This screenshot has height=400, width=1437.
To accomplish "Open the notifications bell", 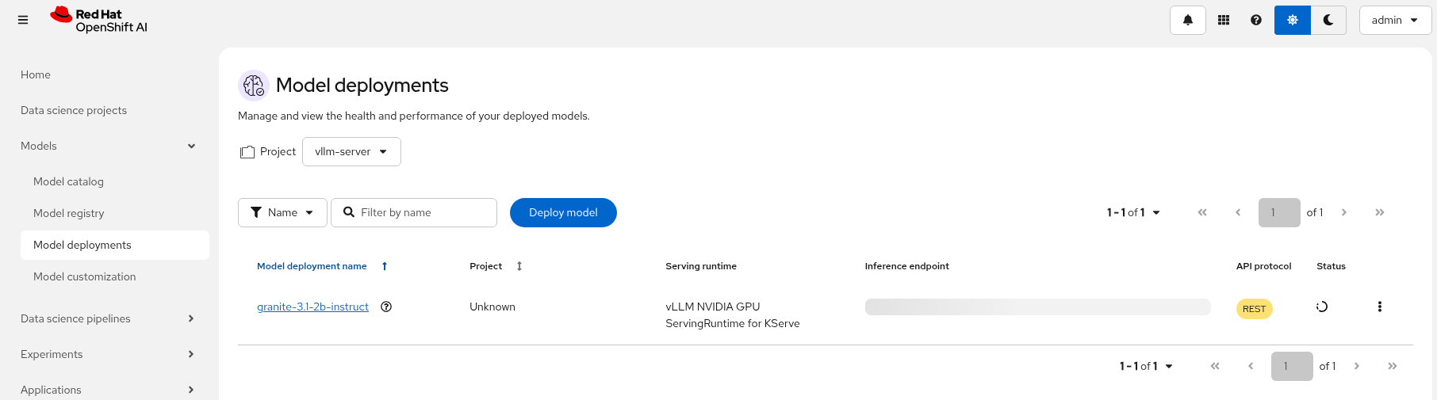I will pos(1188,20).
